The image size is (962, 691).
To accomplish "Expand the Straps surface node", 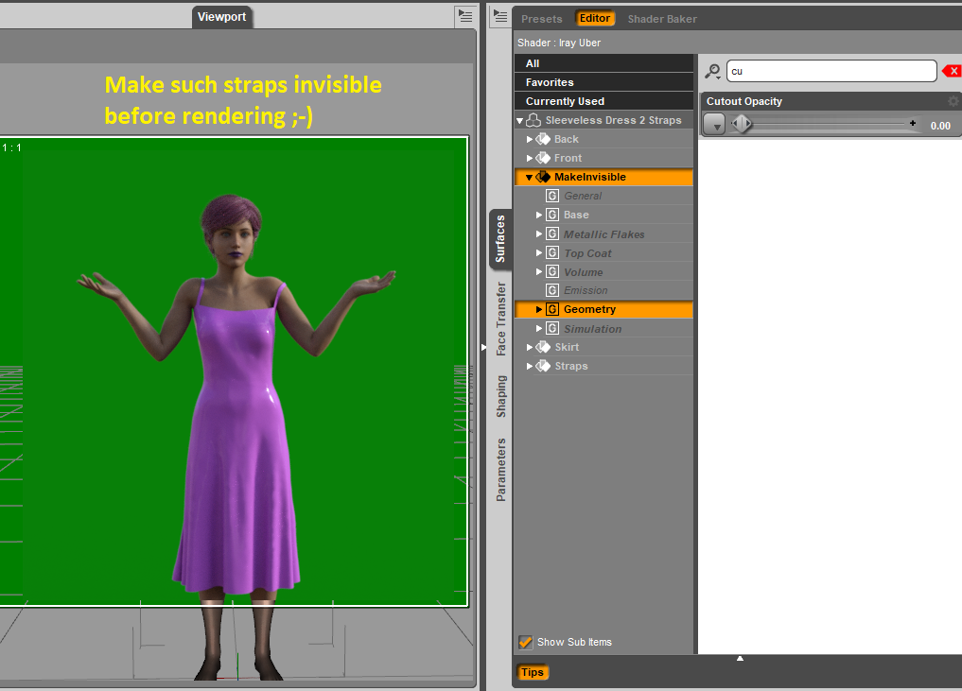I will point(530,366).
